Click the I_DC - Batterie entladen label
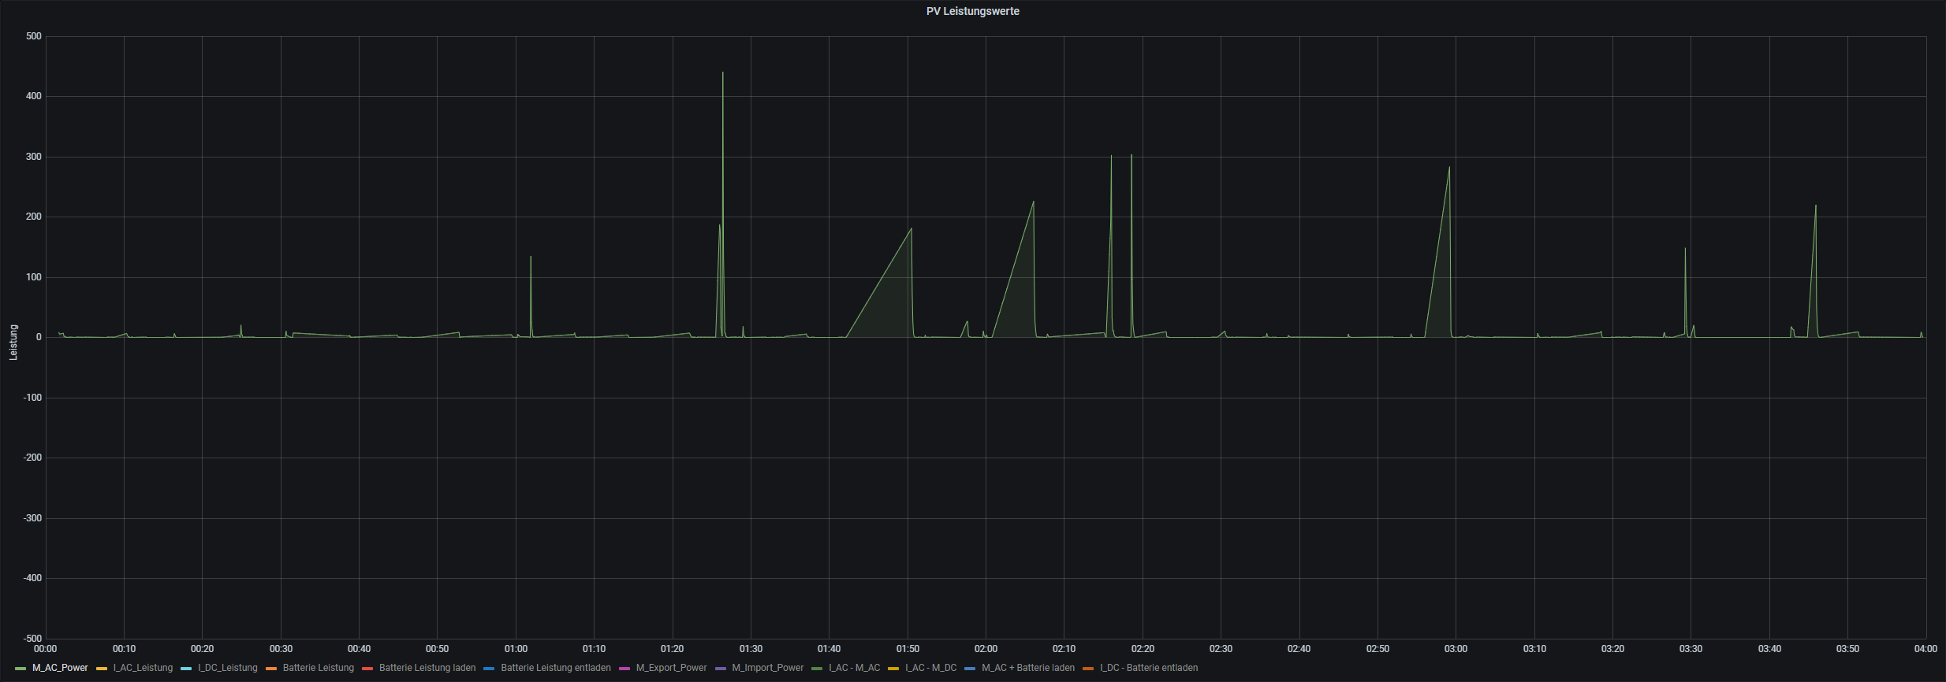 point(1149,668)
